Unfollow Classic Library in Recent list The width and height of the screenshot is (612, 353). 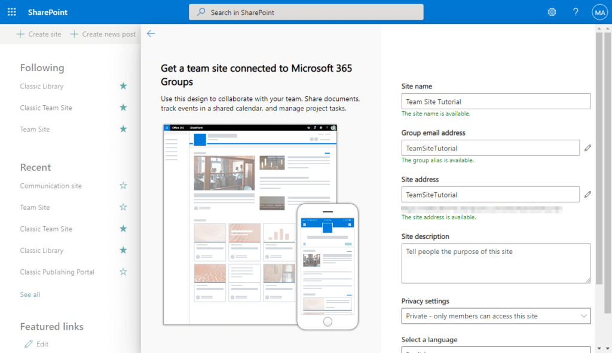(123, 250)
